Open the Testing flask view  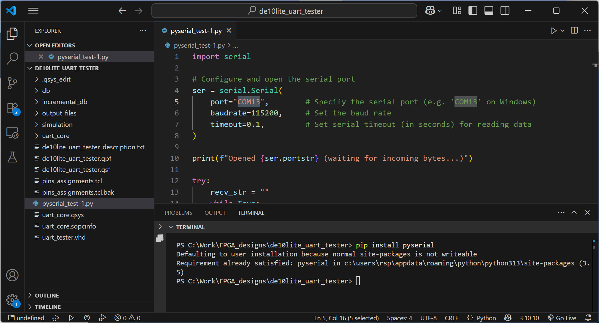click(x=12, y=157)
